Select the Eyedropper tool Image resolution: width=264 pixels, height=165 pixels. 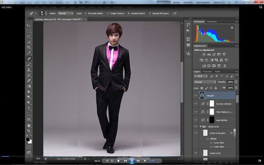tap(29, 53)
